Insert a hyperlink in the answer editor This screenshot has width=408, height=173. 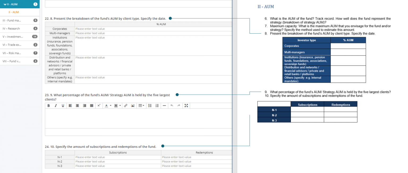click(x=126, y=105)
